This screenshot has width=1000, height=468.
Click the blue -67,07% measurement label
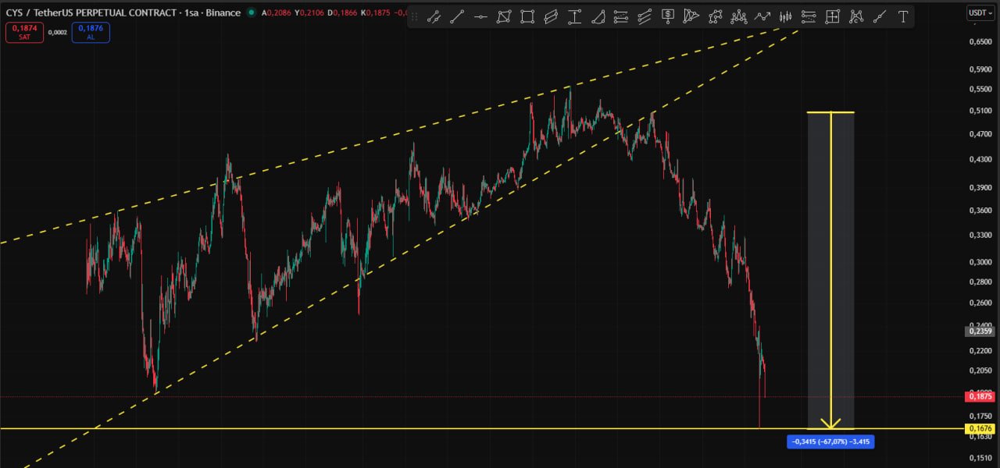point(830,441)
